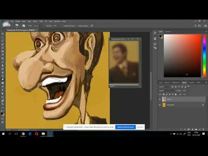Select the Layer 1 thumbnail
Screen dimensions: 208x156
pos(164,99)
